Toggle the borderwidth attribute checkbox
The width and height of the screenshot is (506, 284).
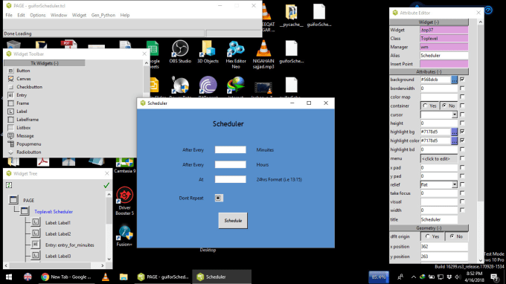[x=462, y=88]
